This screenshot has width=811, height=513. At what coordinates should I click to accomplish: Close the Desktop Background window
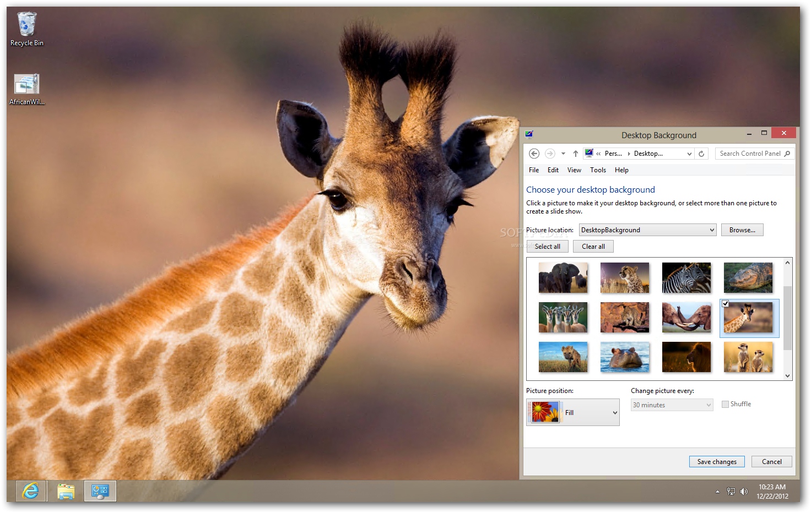click(x=783, y=133)
